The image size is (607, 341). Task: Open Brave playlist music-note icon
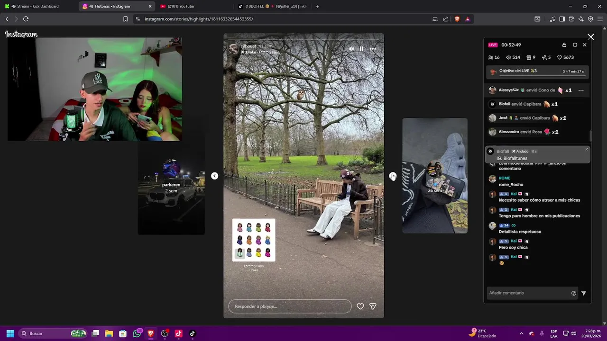pos(552,19)
